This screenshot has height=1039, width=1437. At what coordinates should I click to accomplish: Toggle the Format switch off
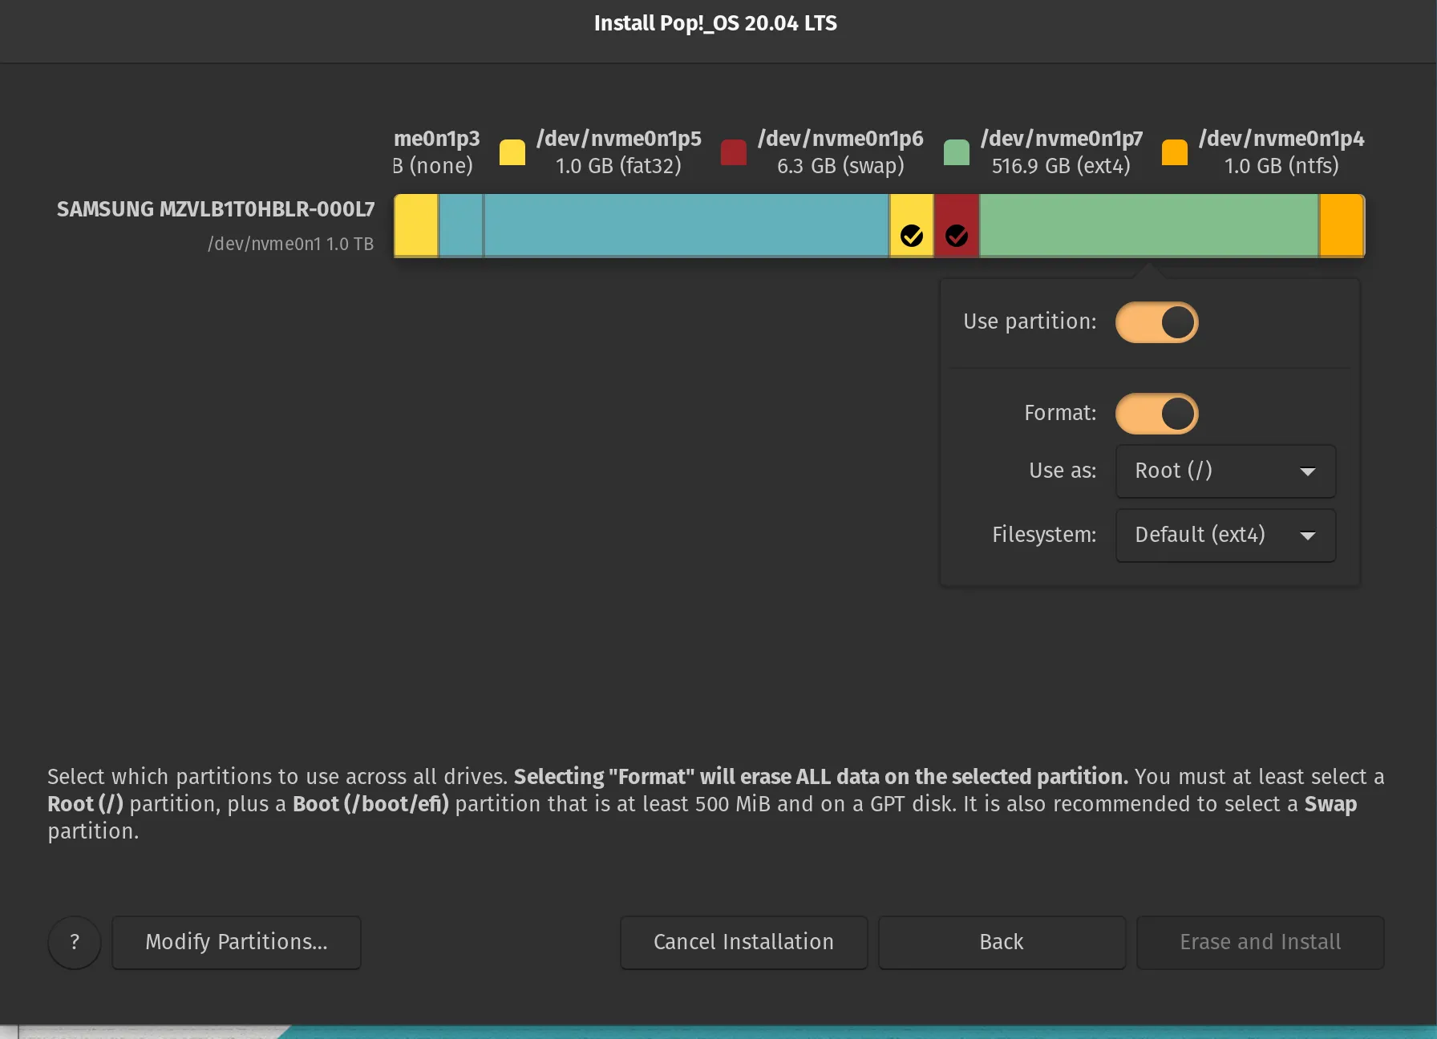point(1156,414)
